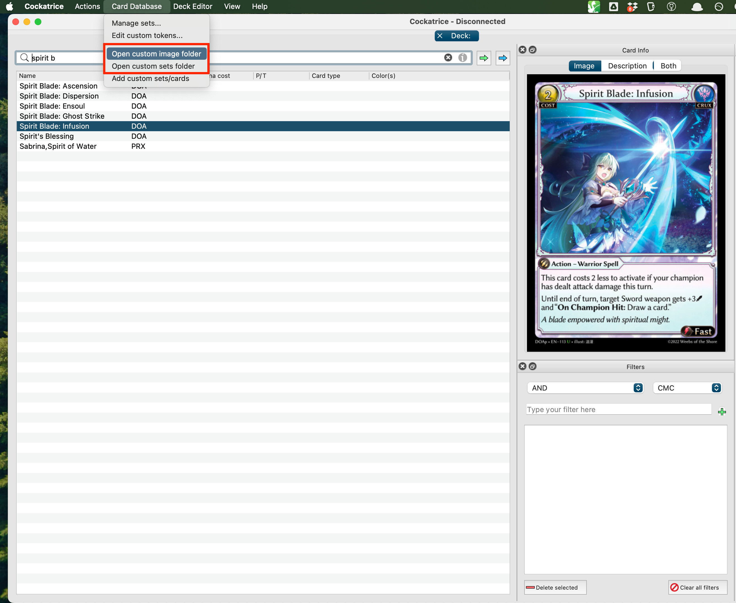Close the Card Info panel

pyautogui.click(x=522, y=50)
